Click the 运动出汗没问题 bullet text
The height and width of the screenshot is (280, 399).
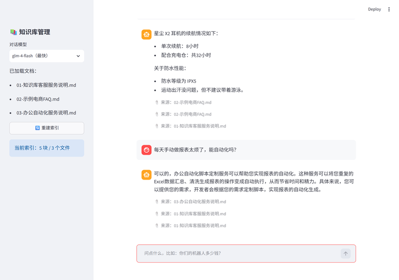click(x=202, y=90)
